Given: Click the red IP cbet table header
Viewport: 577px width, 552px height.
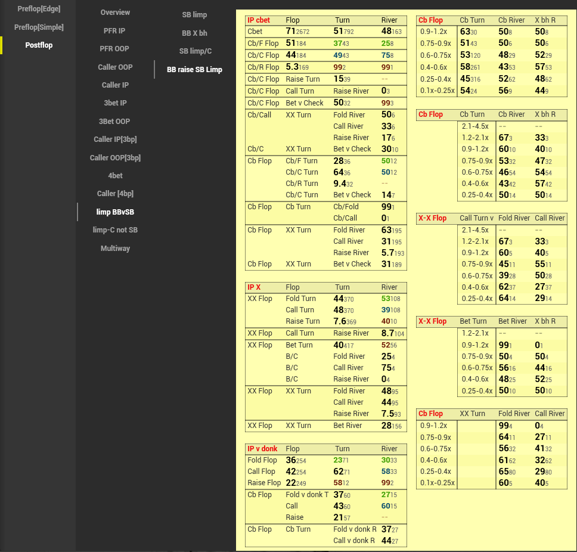Looking at the screenshot, I should click(259, 20).
